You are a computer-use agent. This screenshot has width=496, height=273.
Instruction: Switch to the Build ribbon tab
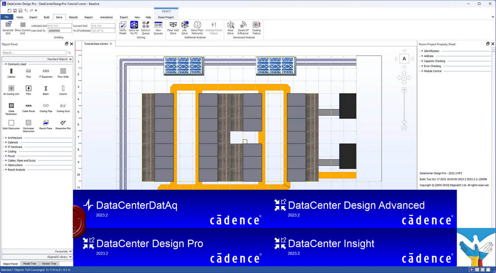[x=46, y=17]
